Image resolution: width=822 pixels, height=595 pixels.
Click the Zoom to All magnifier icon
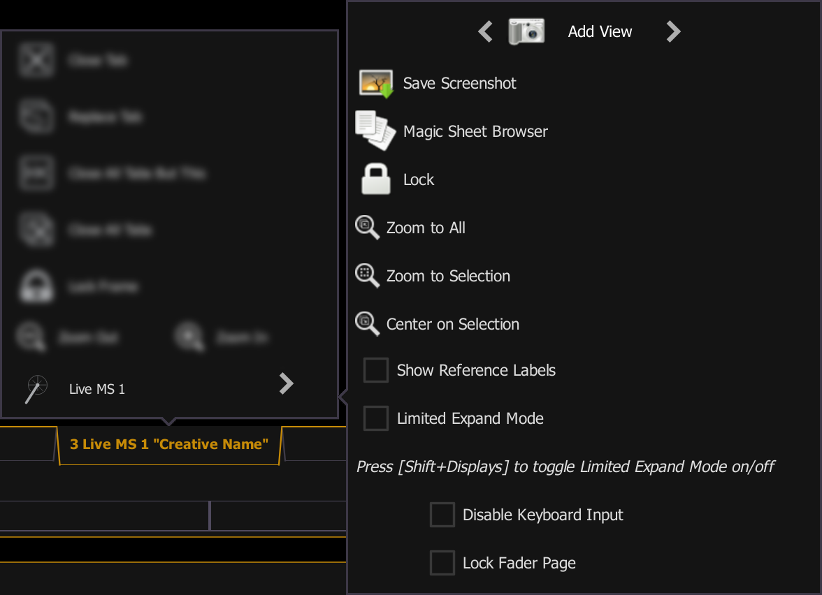[367, 228]
